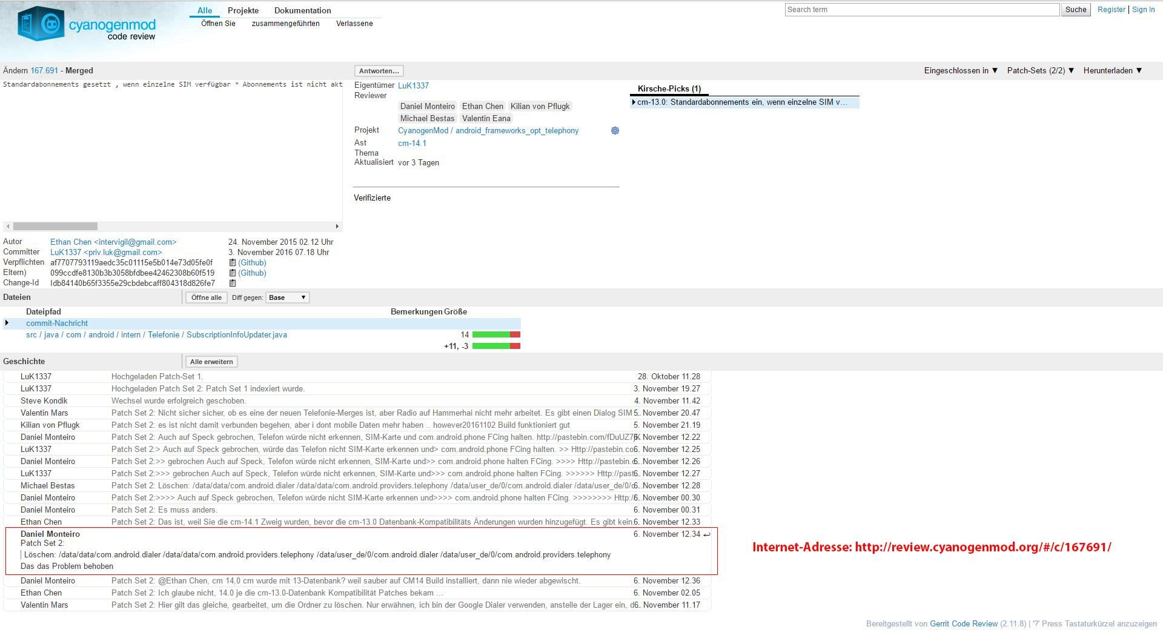
Task: Copy the Change-Id with clipboard icon
Action: click(x=232, y=283)
